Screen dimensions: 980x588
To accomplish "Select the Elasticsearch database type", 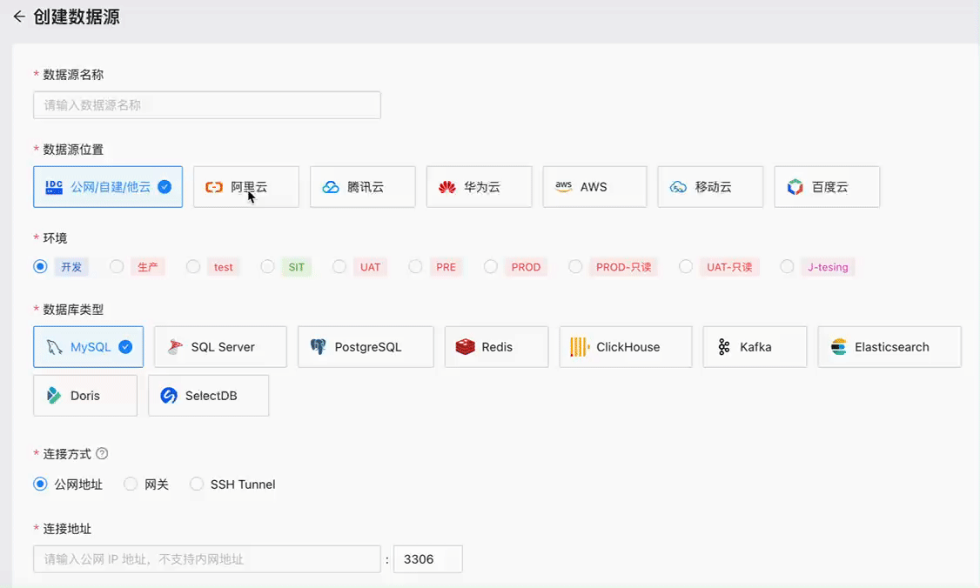I will [x=889, y=347].
